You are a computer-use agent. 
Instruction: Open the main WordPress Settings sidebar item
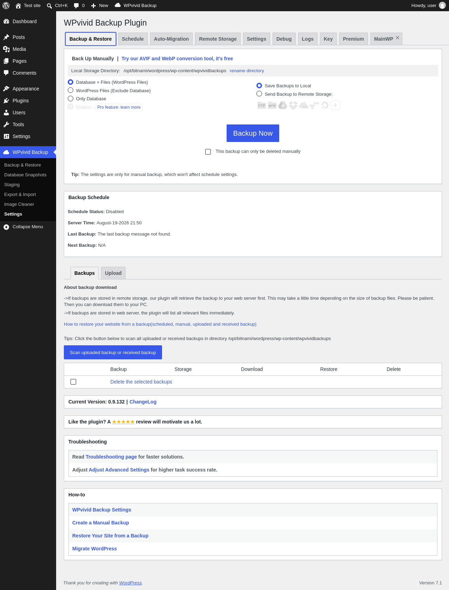28,136
